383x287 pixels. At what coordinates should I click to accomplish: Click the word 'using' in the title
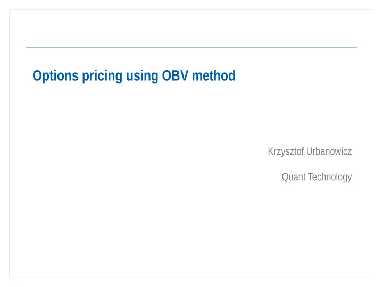click(142, 76)
